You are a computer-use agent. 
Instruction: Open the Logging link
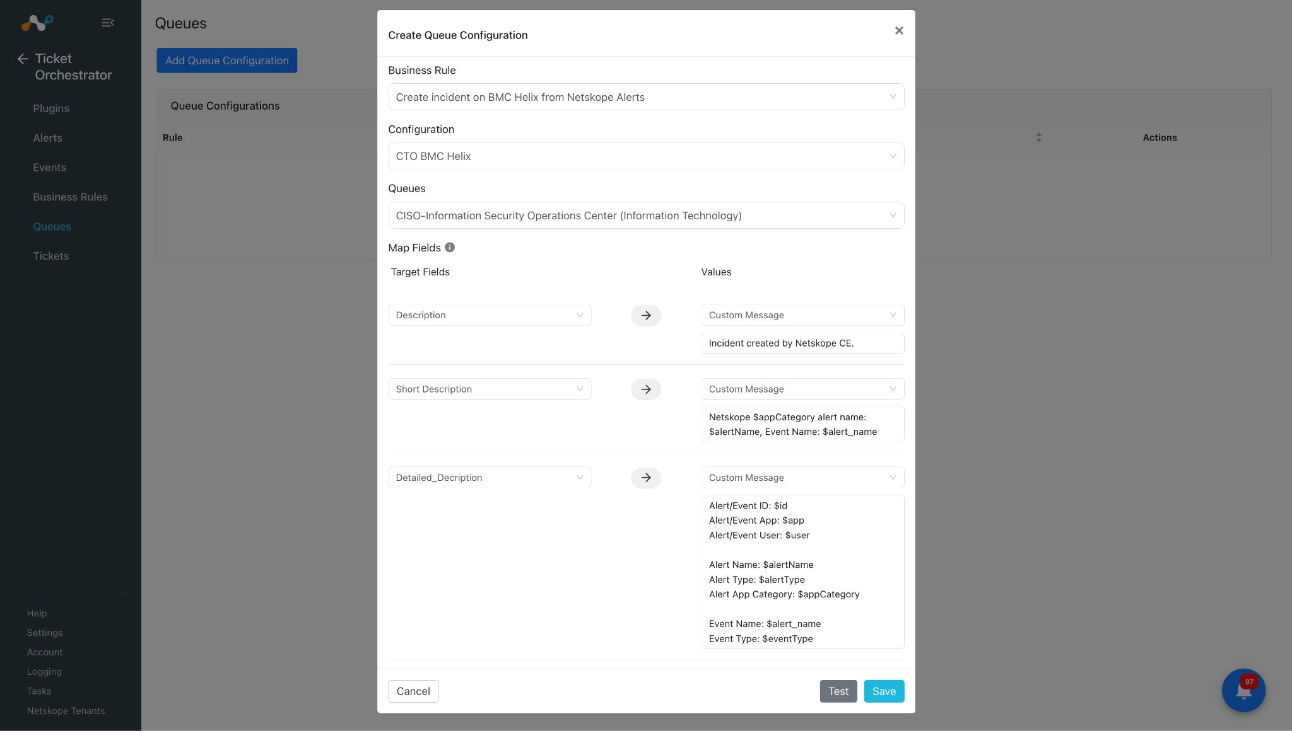pyautogui.click(x=44, y=672)
